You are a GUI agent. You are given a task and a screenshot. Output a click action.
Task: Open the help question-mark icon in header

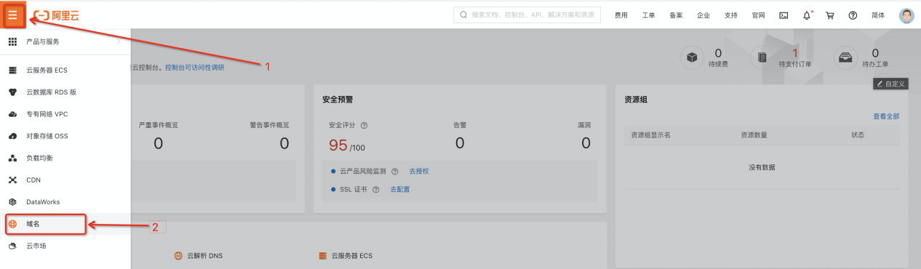click(x=853, y=15)
